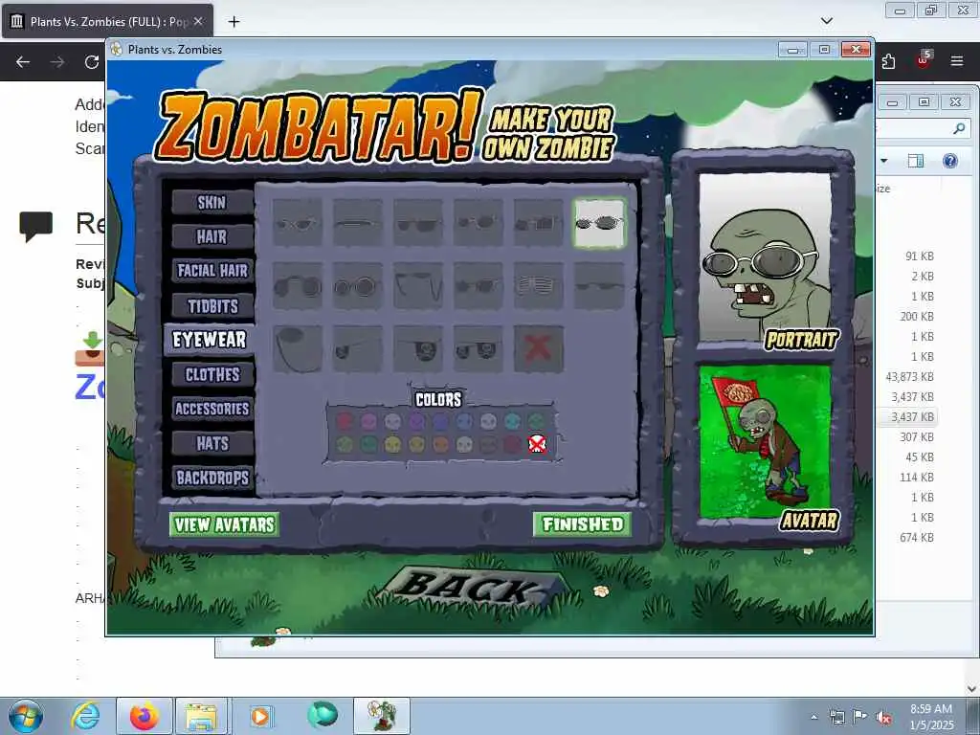Go to the Tidbits tab
Screen dimensions: 980x735
tap(212, 306)
